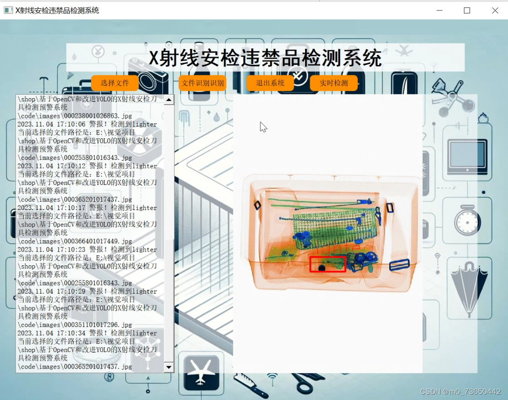Click the 退出系统 button
This screenshot has width=508, height=400.
tap(270, 83)
